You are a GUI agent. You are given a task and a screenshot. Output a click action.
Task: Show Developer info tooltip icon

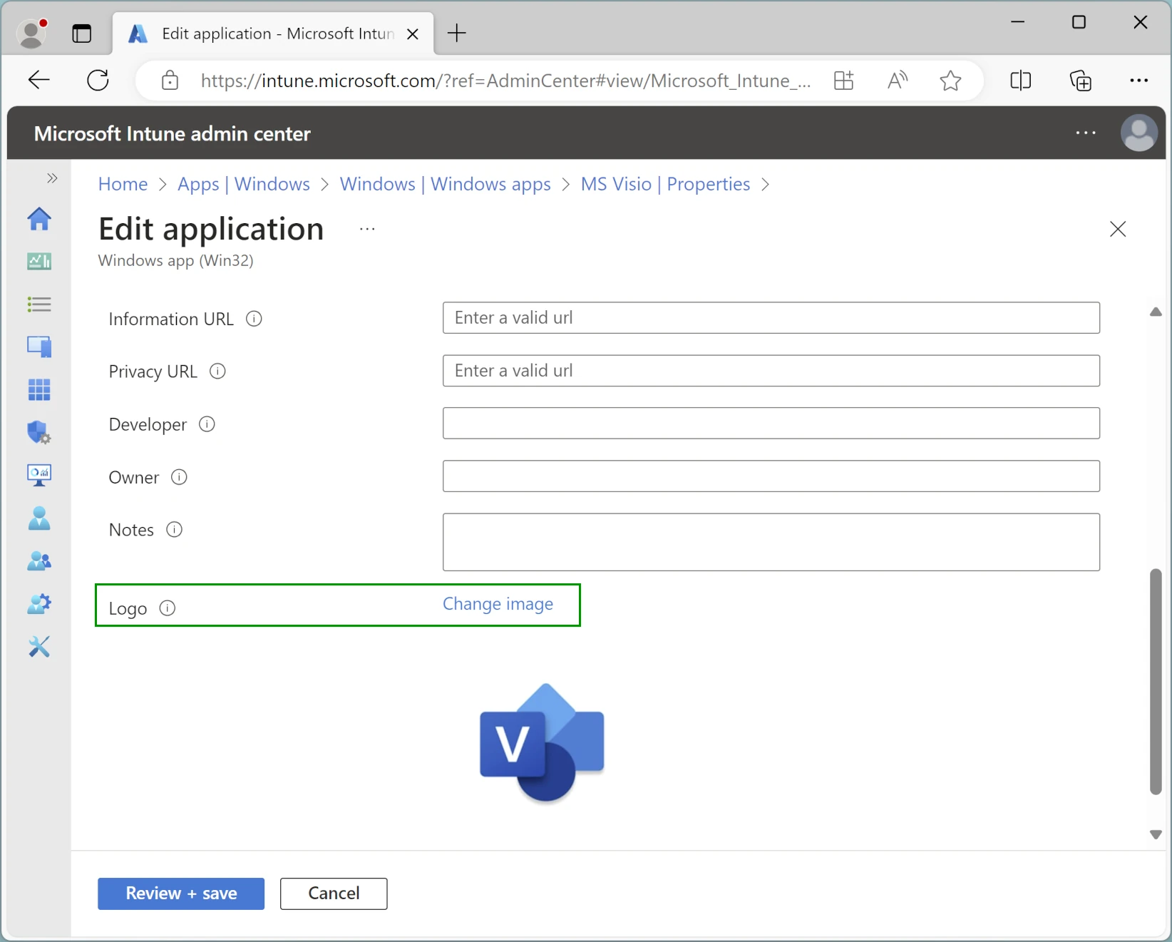pos(207,424)
